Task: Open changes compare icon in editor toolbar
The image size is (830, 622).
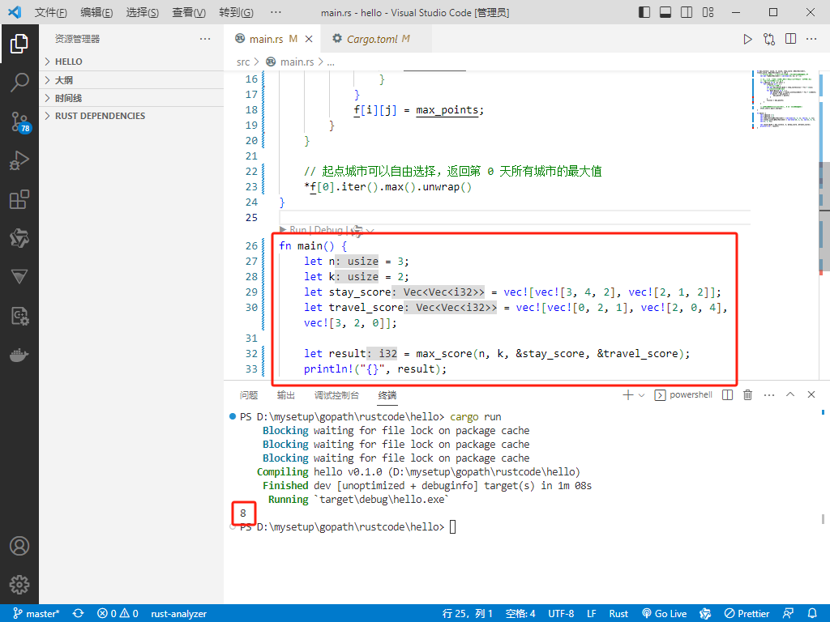Action: (769, 39)
